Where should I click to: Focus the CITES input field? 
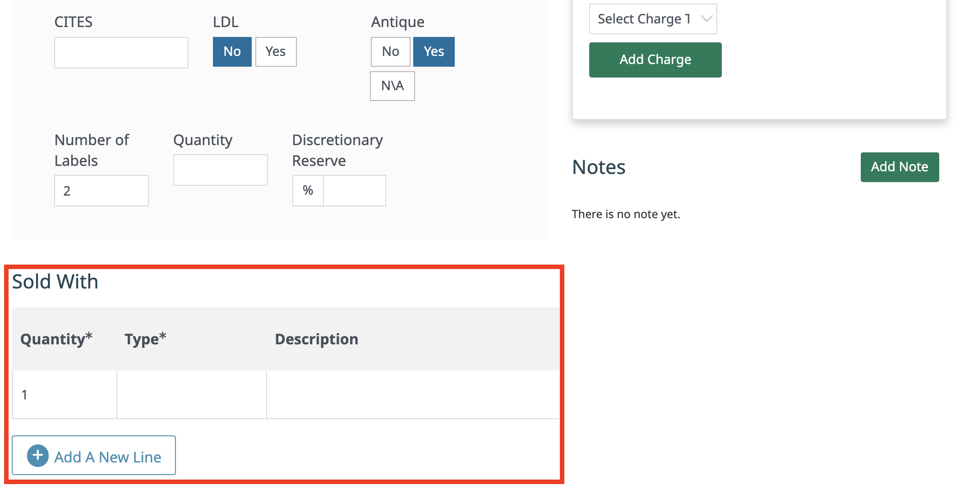point(121,53)
